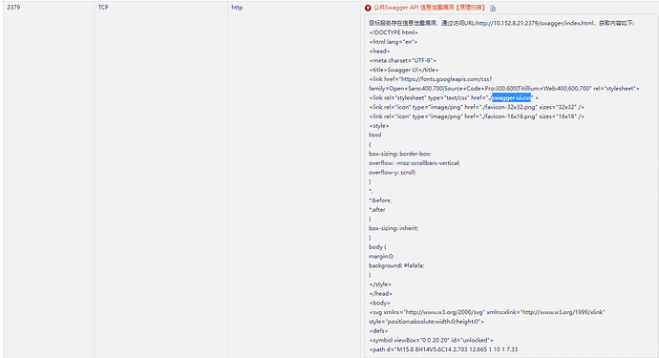Click the <defs> tag line

point(378,330)
